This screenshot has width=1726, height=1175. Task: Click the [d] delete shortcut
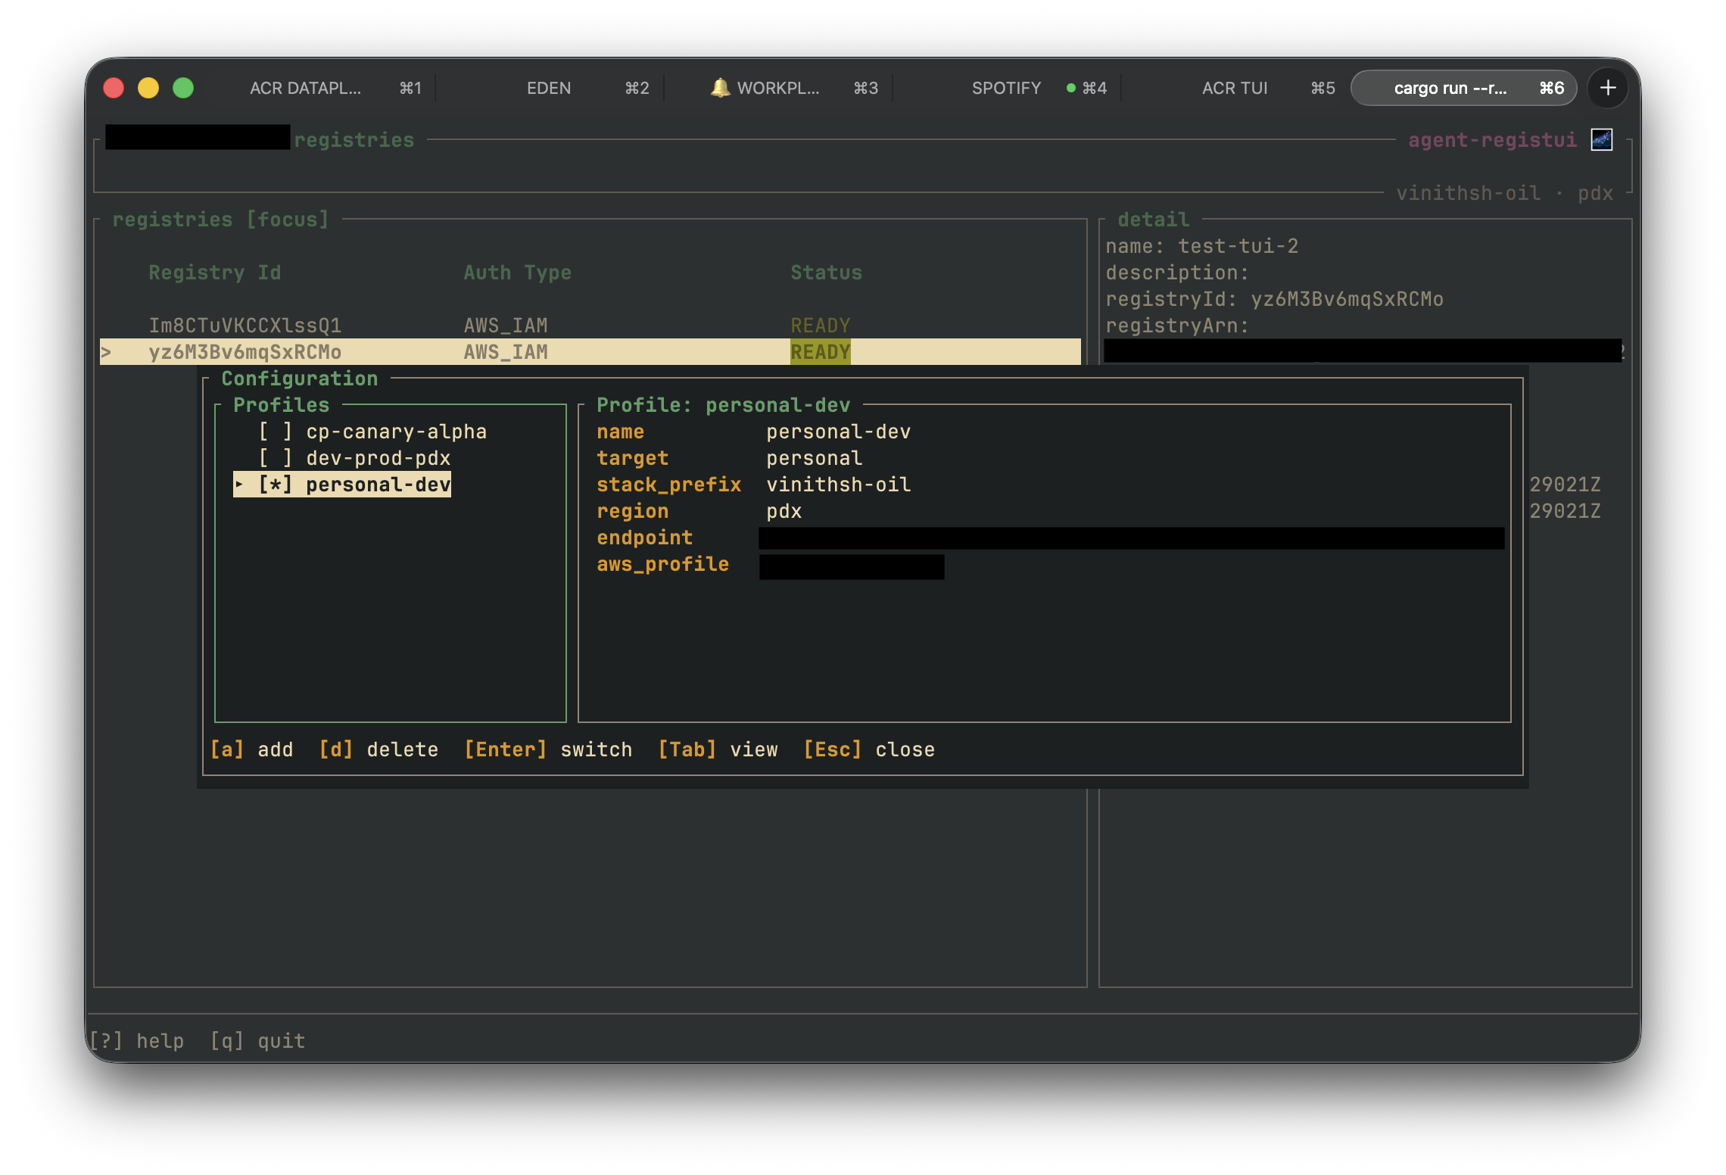(379, 750)
